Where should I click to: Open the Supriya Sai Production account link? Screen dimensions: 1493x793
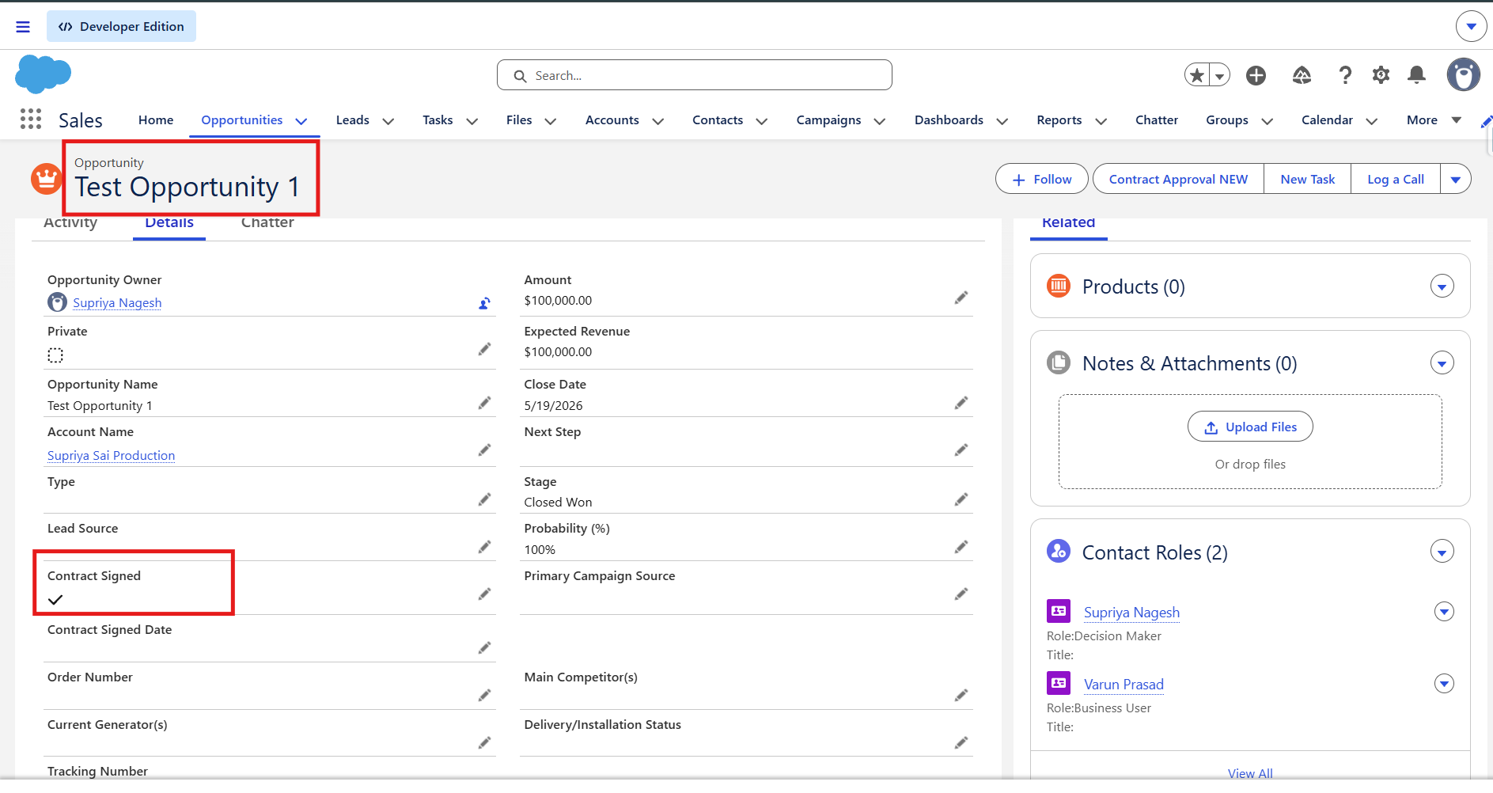click(x=111, y=456)
